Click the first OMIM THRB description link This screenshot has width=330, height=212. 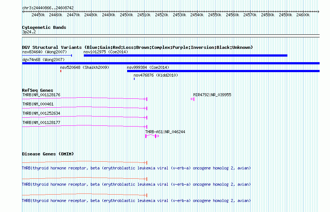tap(136, 168)
